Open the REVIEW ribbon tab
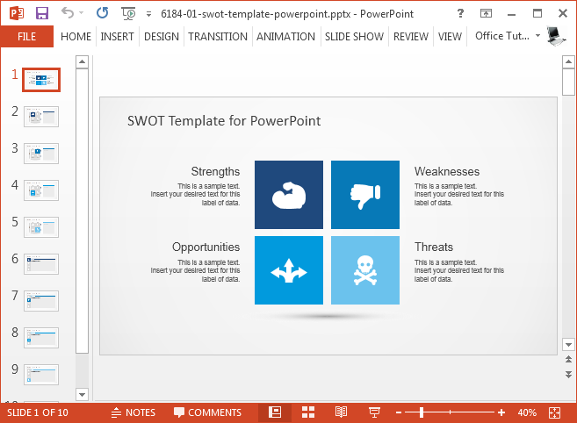The image size is (577, 423). (411, 36)
